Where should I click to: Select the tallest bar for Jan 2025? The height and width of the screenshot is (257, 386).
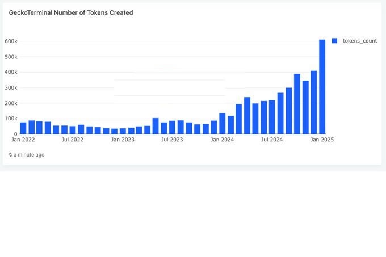pyautogui.click(x=322, y=87)
